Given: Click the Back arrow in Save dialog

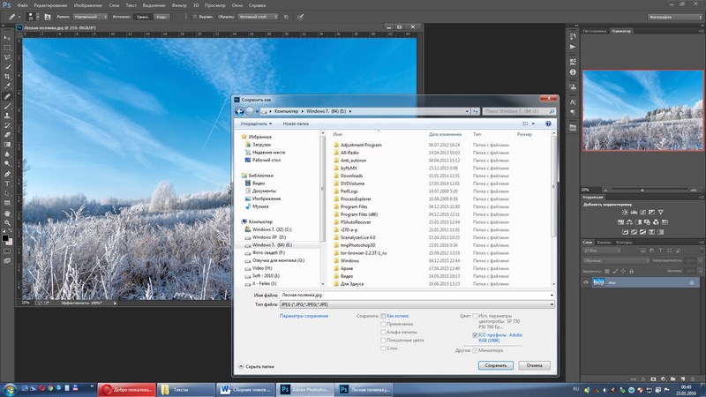Looking at the screenshot, I should pos(239,111).
